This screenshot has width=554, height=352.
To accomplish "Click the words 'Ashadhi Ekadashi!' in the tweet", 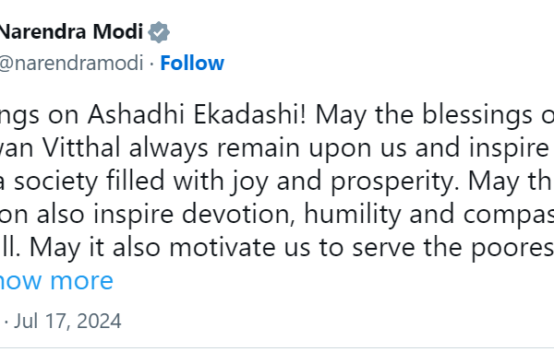I will tap(198, 114).
